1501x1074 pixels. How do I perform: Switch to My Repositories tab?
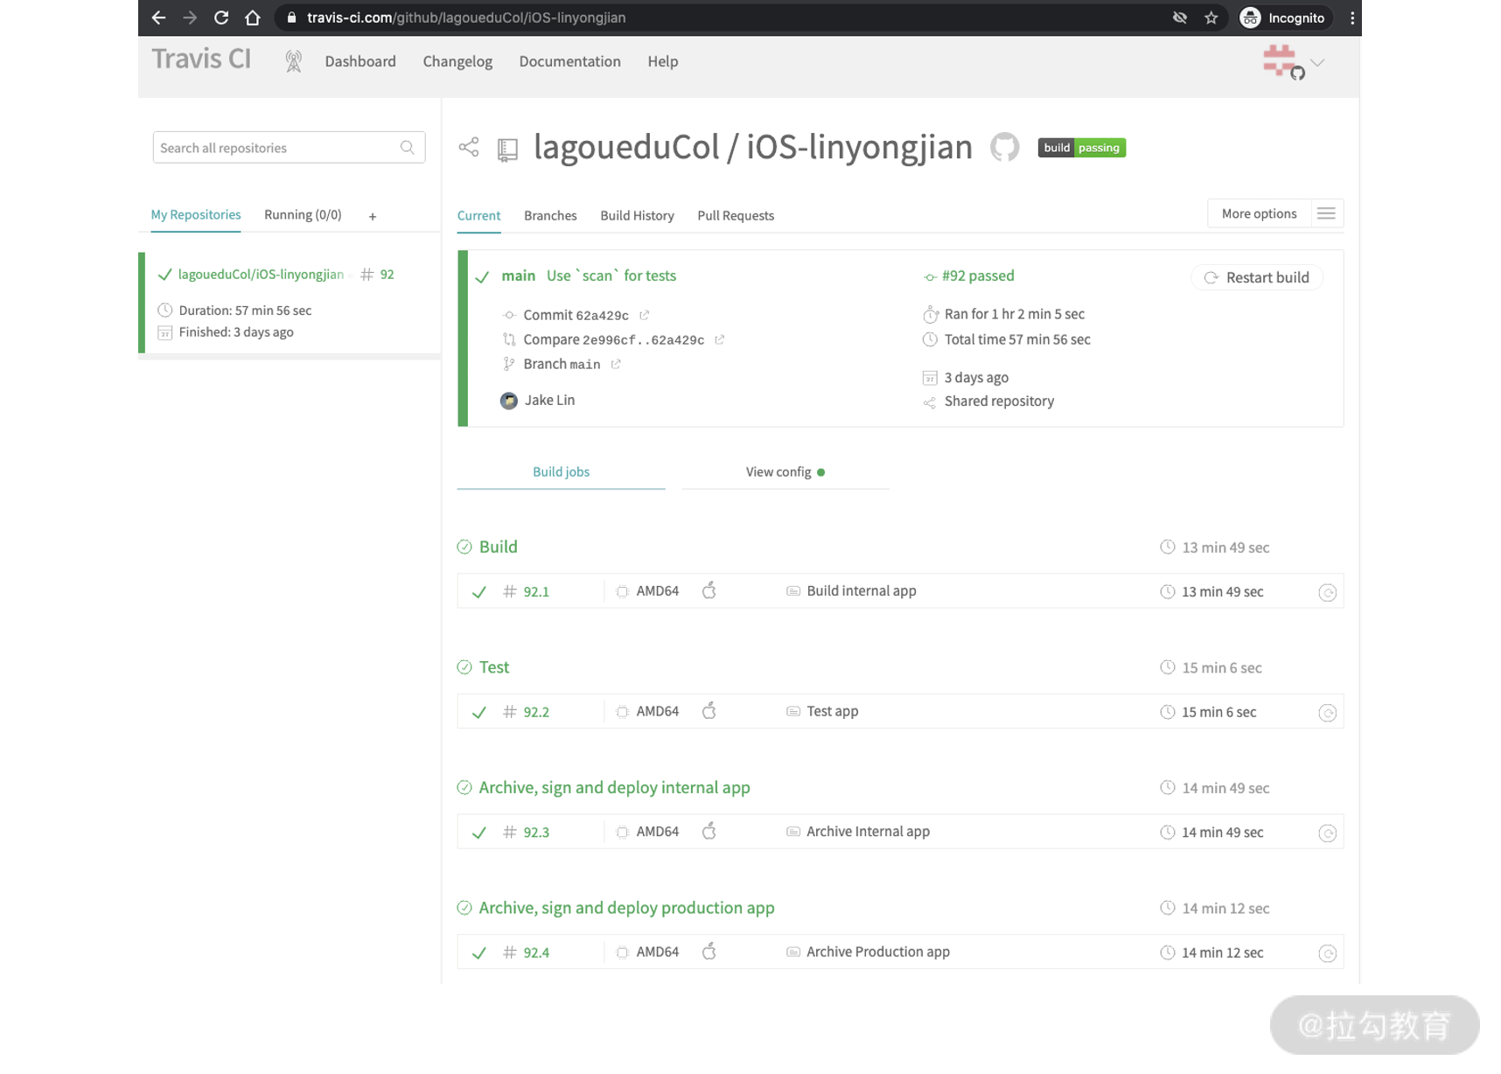pos(196,215)
